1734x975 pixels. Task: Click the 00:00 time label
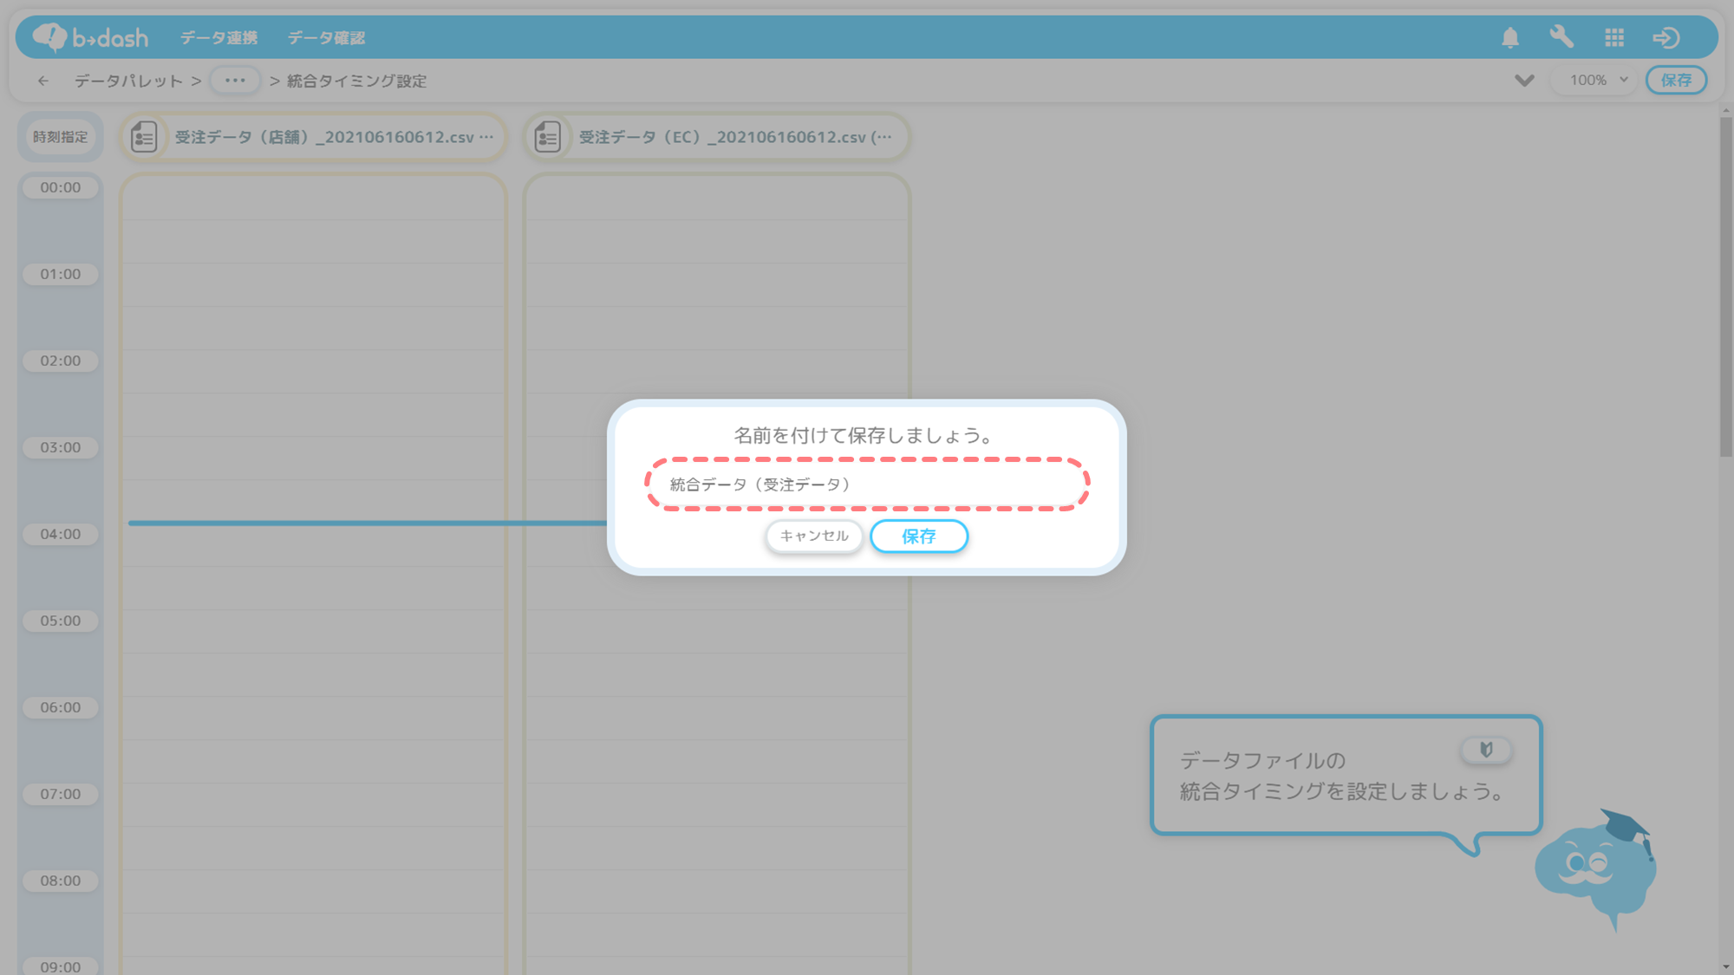(60, 187)
